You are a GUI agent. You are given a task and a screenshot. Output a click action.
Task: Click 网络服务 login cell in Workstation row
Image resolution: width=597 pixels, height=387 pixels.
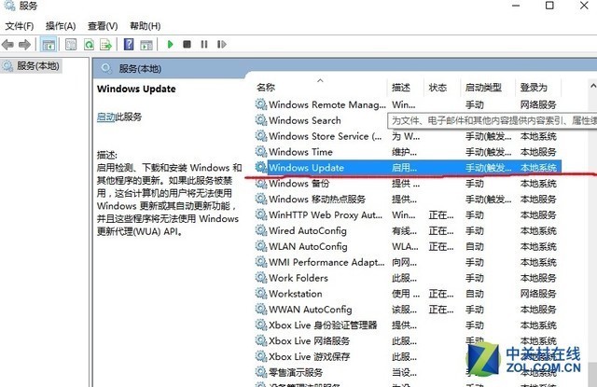pyautogui.click(x=538, y=294)
